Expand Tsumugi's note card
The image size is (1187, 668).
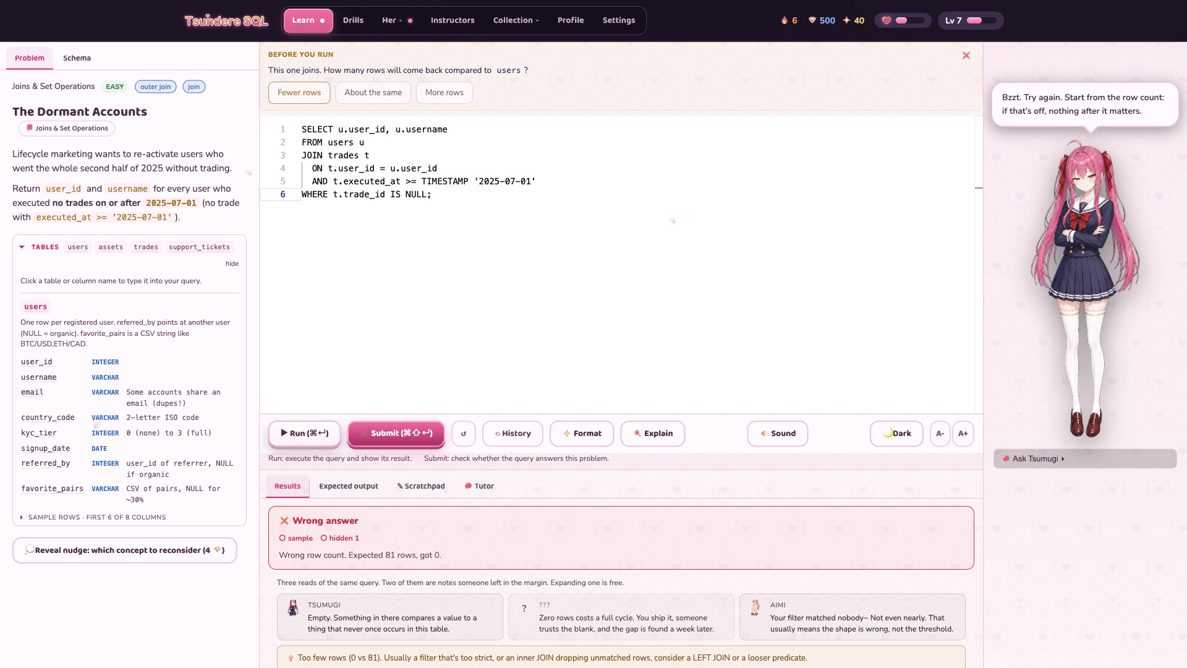tap(390, 617)
